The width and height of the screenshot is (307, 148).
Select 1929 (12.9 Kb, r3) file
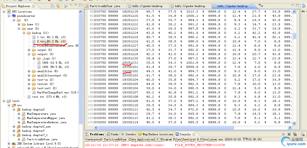[x=53, y=63]
